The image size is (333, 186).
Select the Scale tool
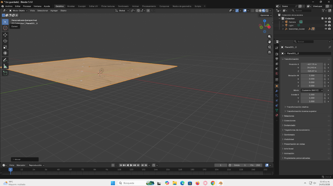(5, 47)
